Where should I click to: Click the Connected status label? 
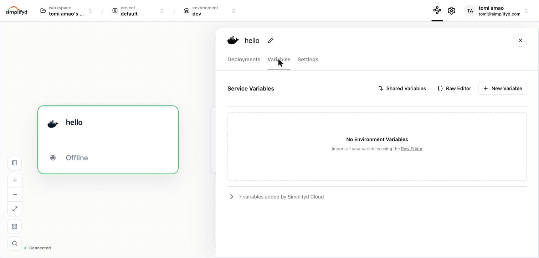40,248
